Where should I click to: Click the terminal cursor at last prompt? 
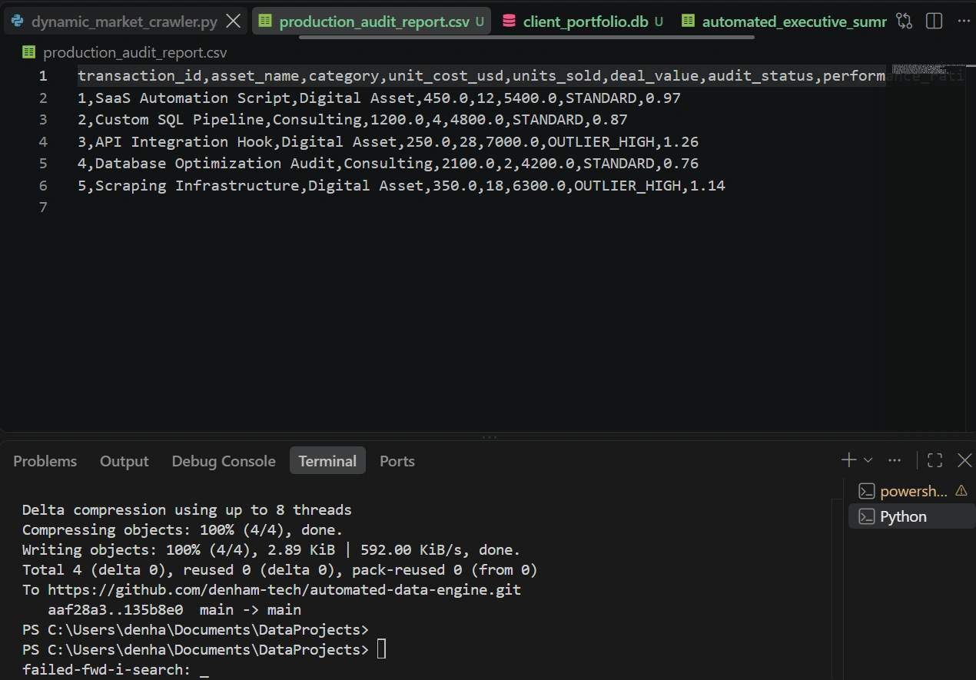pos(380,650)
